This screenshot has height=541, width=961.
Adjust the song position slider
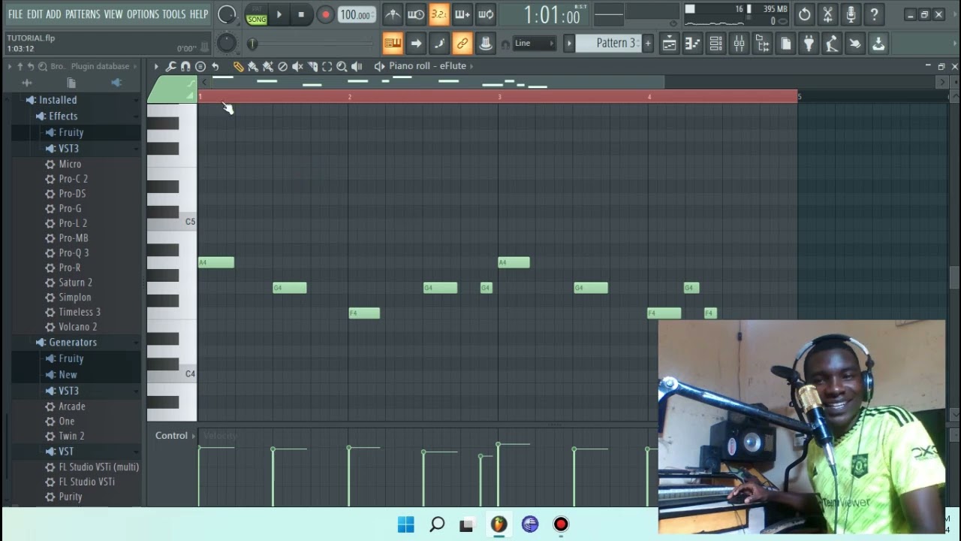(x=312, y=44)
